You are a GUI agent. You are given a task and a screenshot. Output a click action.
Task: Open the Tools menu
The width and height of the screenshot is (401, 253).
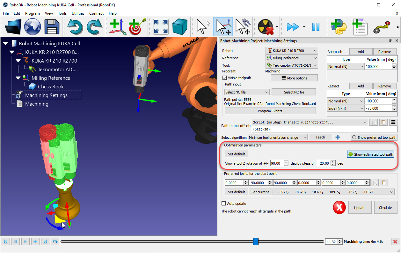tap(62, 13)
